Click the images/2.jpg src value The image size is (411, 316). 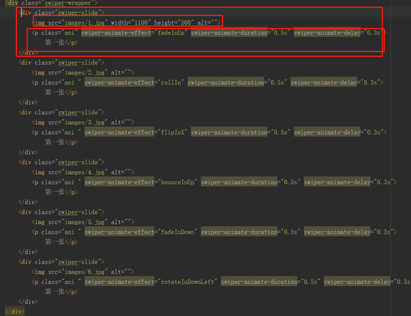click(x=85, y=73)
